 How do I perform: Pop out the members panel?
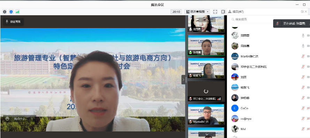point(302,11)
